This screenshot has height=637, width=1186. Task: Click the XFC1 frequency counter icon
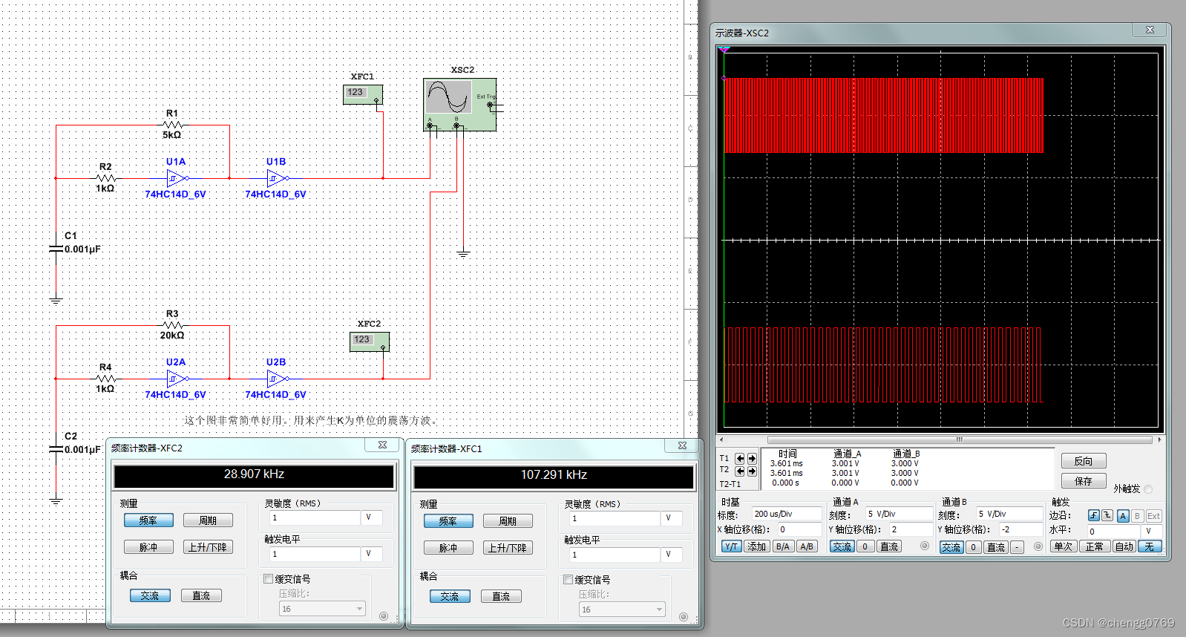(x=362, y=94)
